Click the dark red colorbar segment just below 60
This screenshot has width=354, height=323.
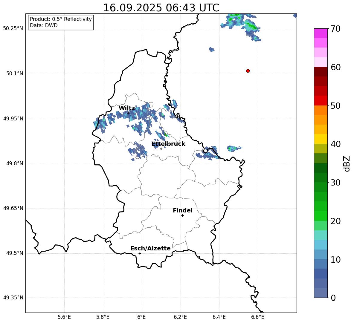pos(321,72)
